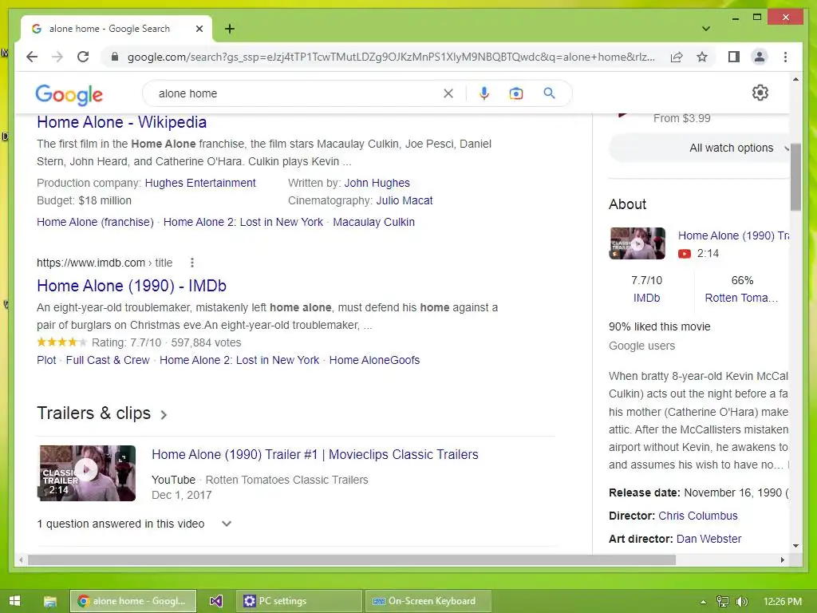Expand the Trailers & clips section
Image resolution: width=817 pixels, height=613 pixels.
(x=101, y=413)
